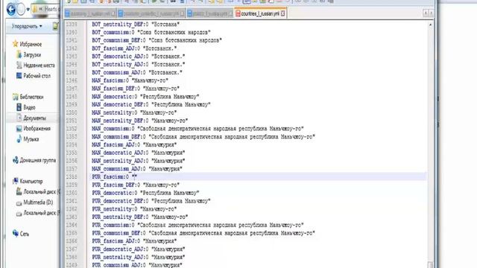The image size is (477, 268).
Task: Click the MAN_neutrality_DEF line
Action: [140, 121]
